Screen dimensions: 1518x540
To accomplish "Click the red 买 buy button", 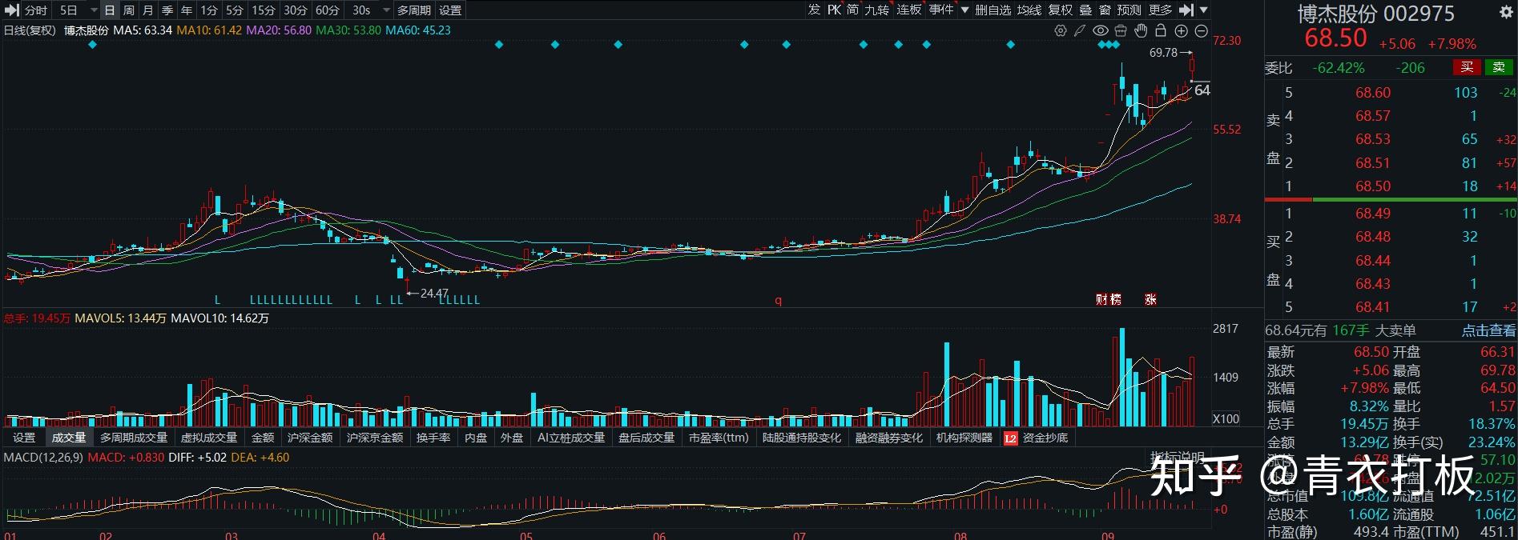I will pyautogui.click(x=1467, y=68).
